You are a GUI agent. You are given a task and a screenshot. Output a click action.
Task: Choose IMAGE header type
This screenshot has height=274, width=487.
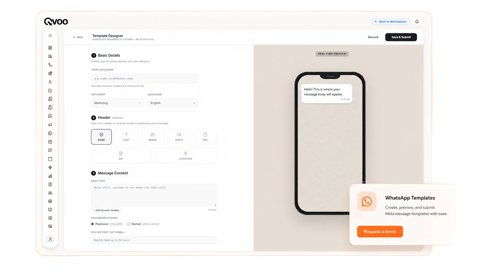tap(153, 137)
